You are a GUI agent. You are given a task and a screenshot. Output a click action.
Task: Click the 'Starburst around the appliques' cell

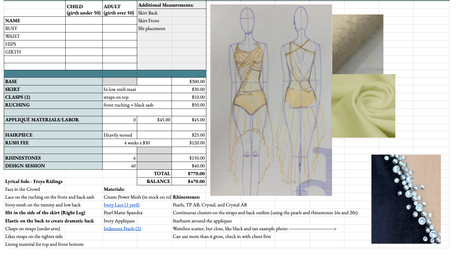click(202, 221)
